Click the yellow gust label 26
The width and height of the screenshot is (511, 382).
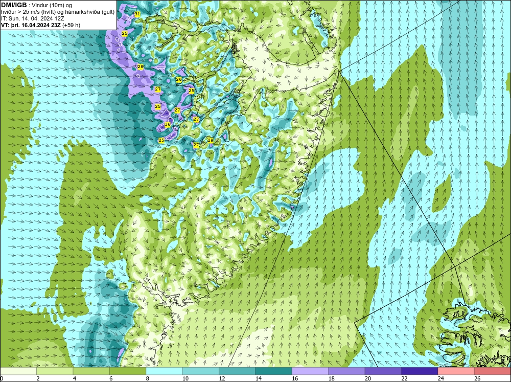178,80
